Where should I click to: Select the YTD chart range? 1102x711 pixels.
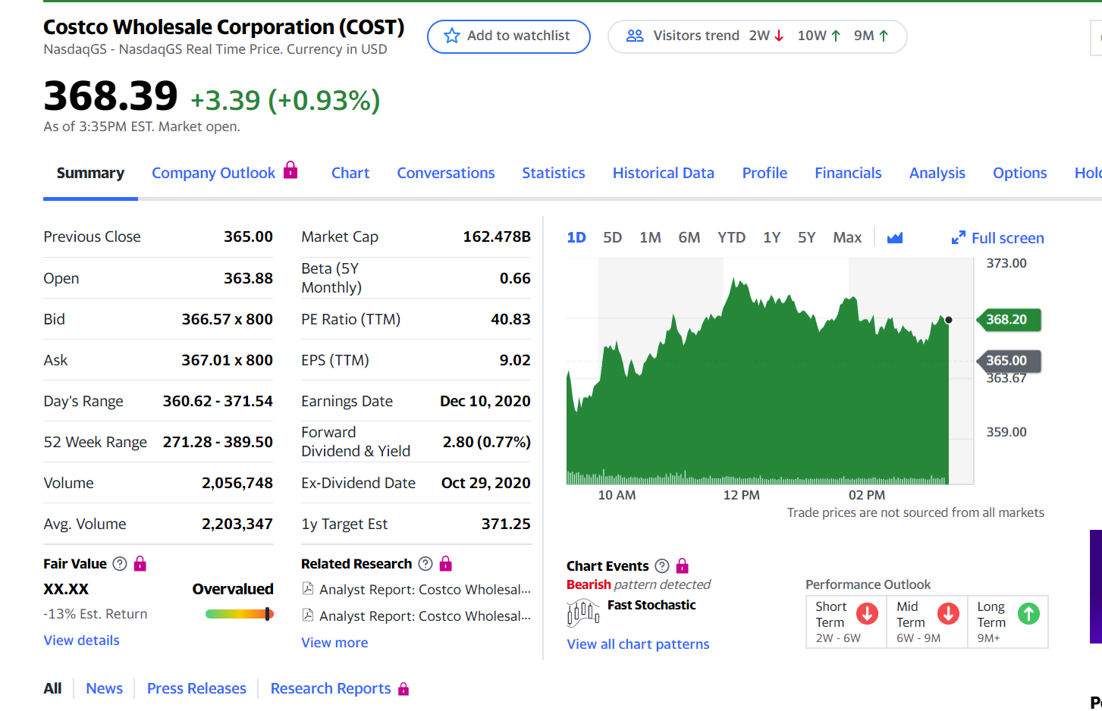[x=732, y=237]
